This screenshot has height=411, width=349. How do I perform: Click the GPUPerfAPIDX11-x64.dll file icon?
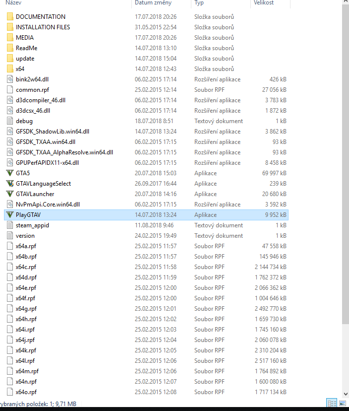pyautogui.click(x=10, y=163)
